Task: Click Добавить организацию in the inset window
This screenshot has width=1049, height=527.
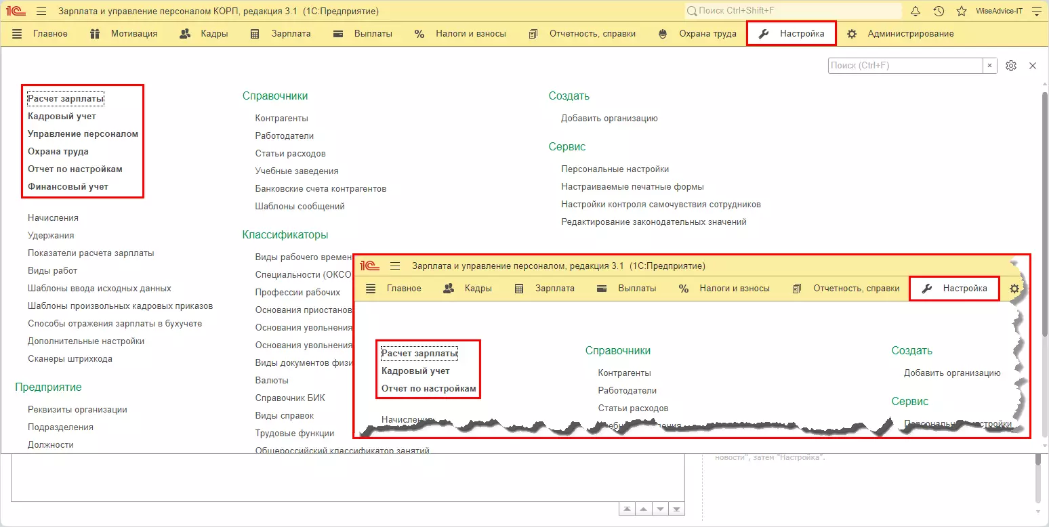Action: click(952, 373)
